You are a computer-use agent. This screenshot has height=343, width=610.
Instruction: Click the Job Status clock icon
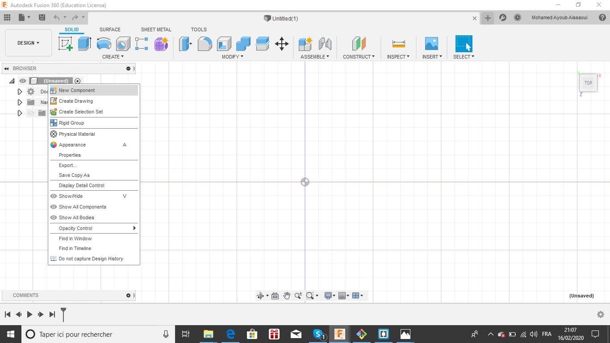(518, 17)
